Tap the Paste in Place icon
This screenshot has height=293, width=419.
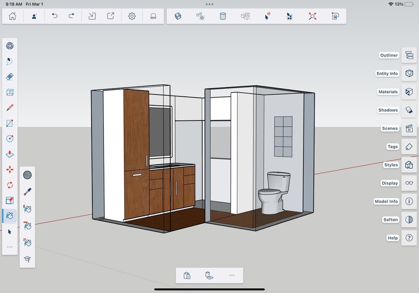coord(209,275)
